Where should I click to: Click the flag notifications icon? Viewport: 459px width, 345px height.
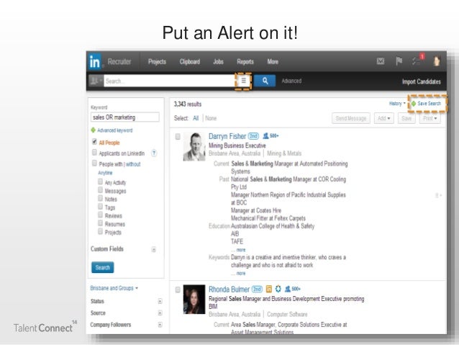tap(399, 61)
